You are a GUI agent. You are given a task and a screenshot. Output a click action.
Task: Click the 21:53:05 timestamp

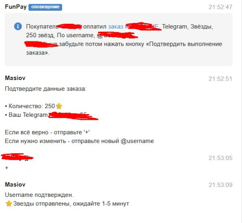click(x=220, y=158)
